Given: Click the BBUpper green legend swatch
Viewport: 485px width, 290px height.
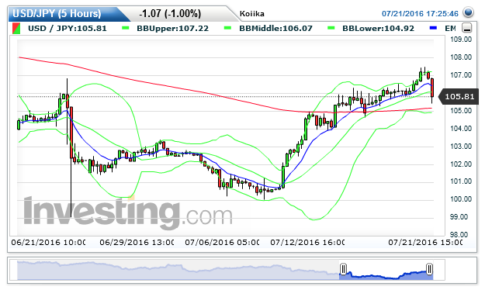Looking at the screenshot, I should coord(126,28).
